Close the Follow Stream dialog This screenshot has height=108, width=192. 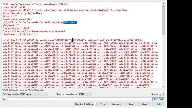coord(145,104)
